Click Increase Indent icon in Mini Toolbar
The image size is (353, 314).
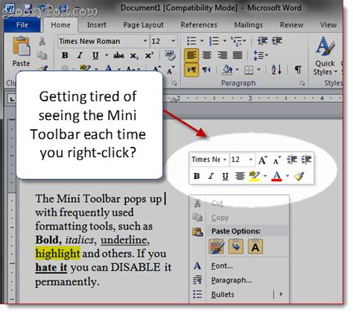pos(306,160)
